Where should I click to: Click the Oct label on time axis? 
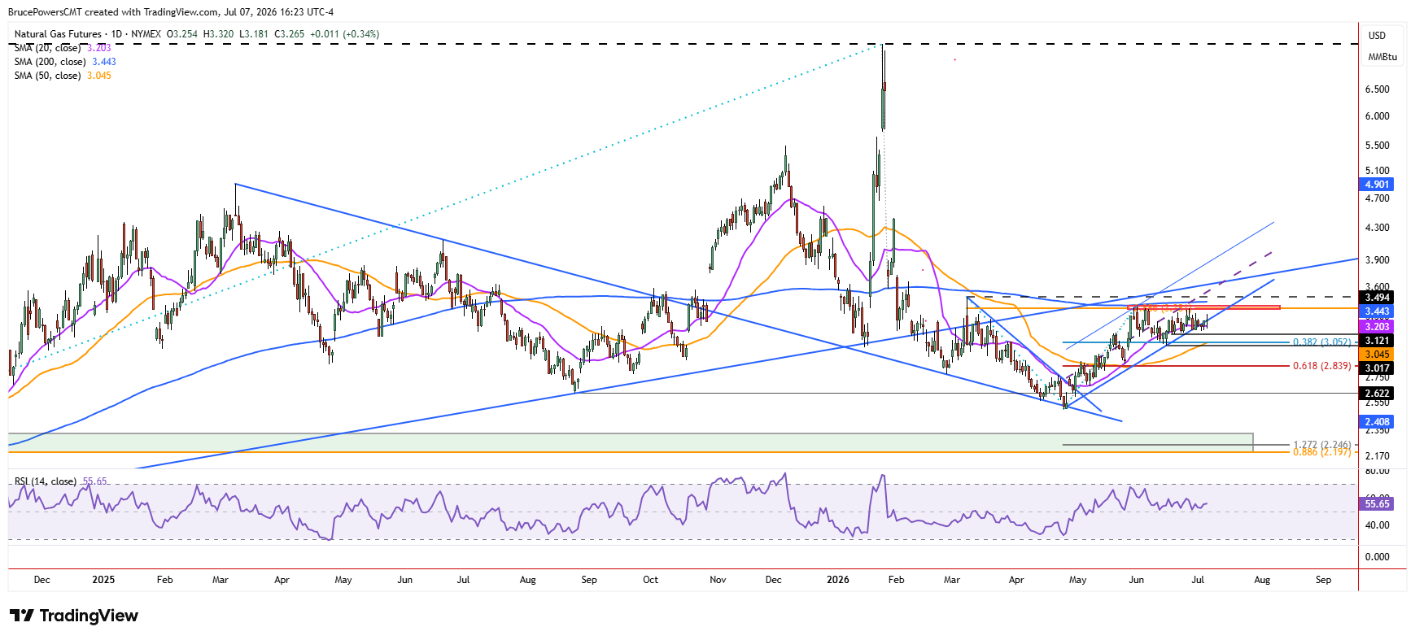650,580
